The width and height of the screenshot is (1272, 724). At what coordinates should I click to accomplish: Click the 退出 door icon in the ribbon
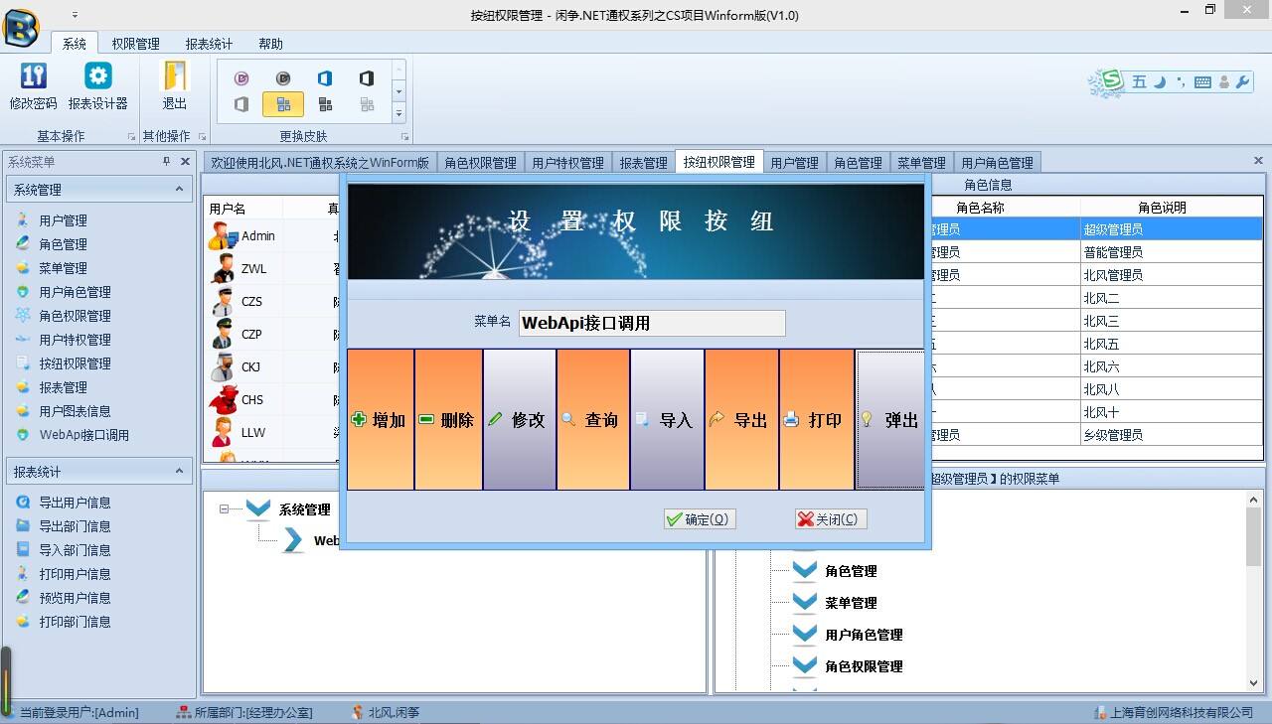(175, 76)
